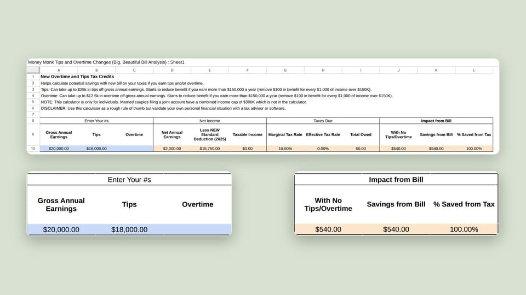The image size is (526, 295).
Task: Click the select-all corner box of the sheet
Action: click(x=33, y=70)
